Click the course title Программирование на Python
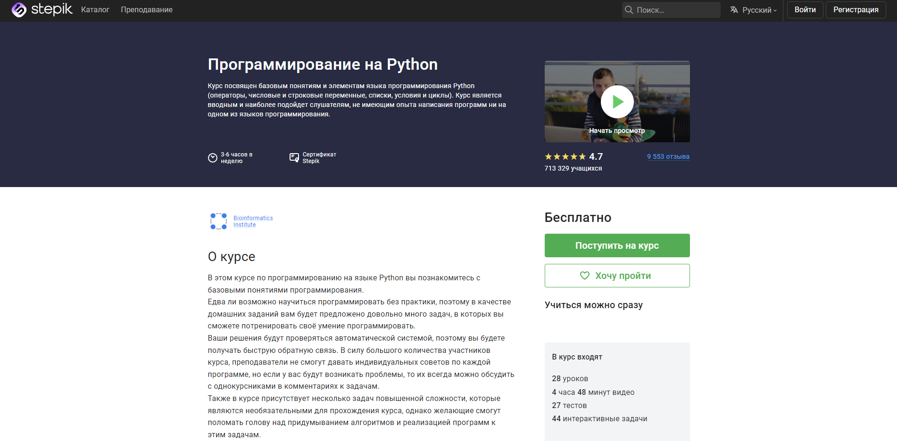This screenshot has height=441, width=897. [323, 65]
